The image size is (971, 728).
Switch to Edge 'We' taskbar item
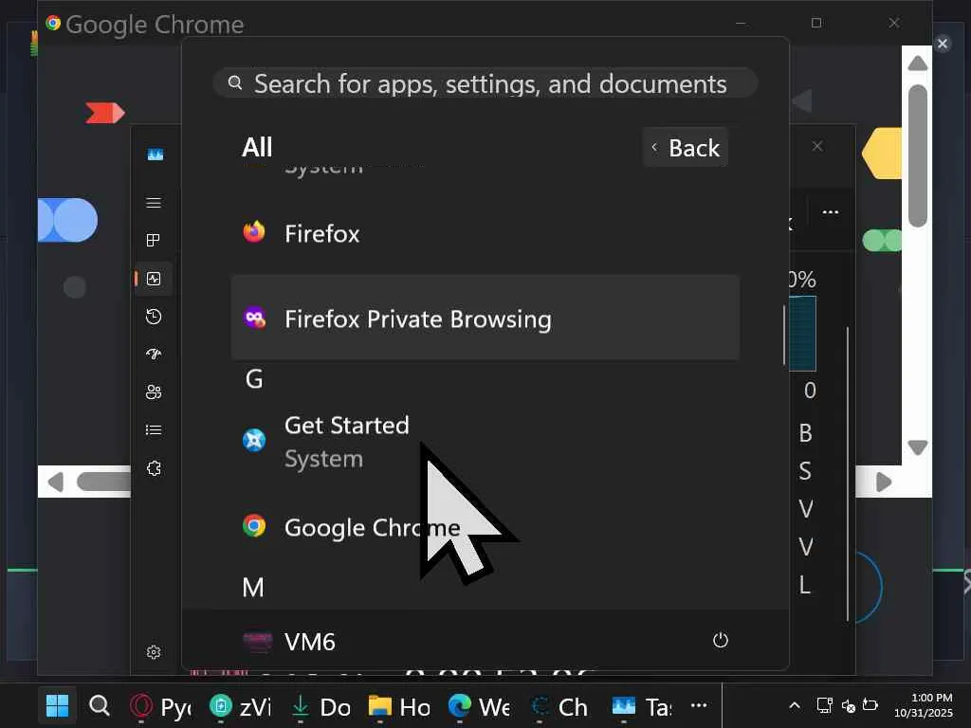click(x=479, y=706)
